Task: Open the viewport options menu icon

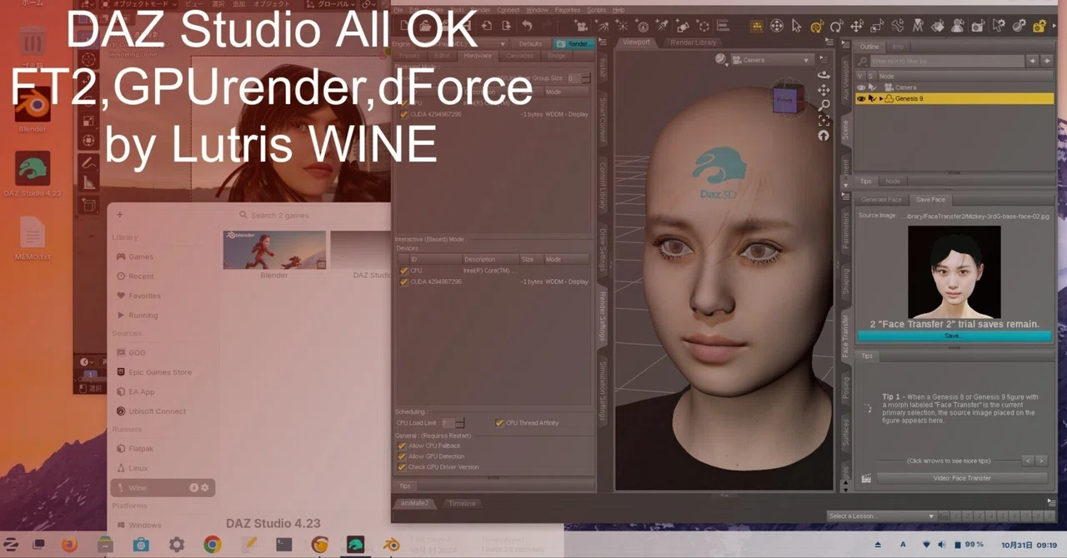Action: point(824,59)
